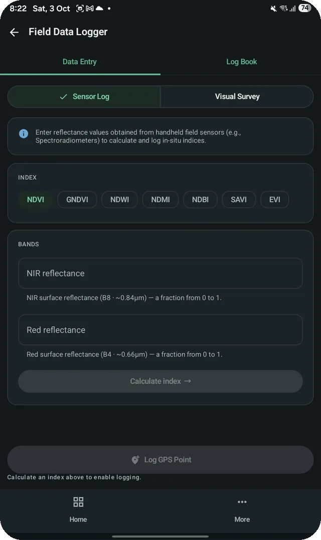321x540 pixels.
Task: Click the handheld field sensors info text
Action: [138, 137]
